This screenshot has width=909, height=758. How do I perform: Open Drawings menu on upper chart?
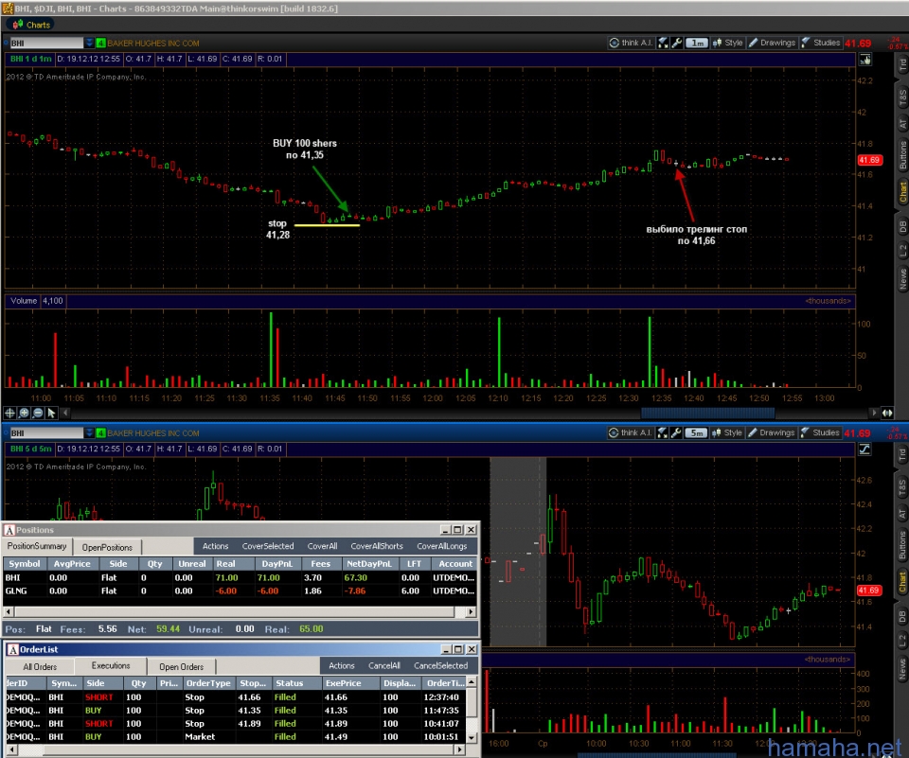pyautogui.click(x=773, y=43)
